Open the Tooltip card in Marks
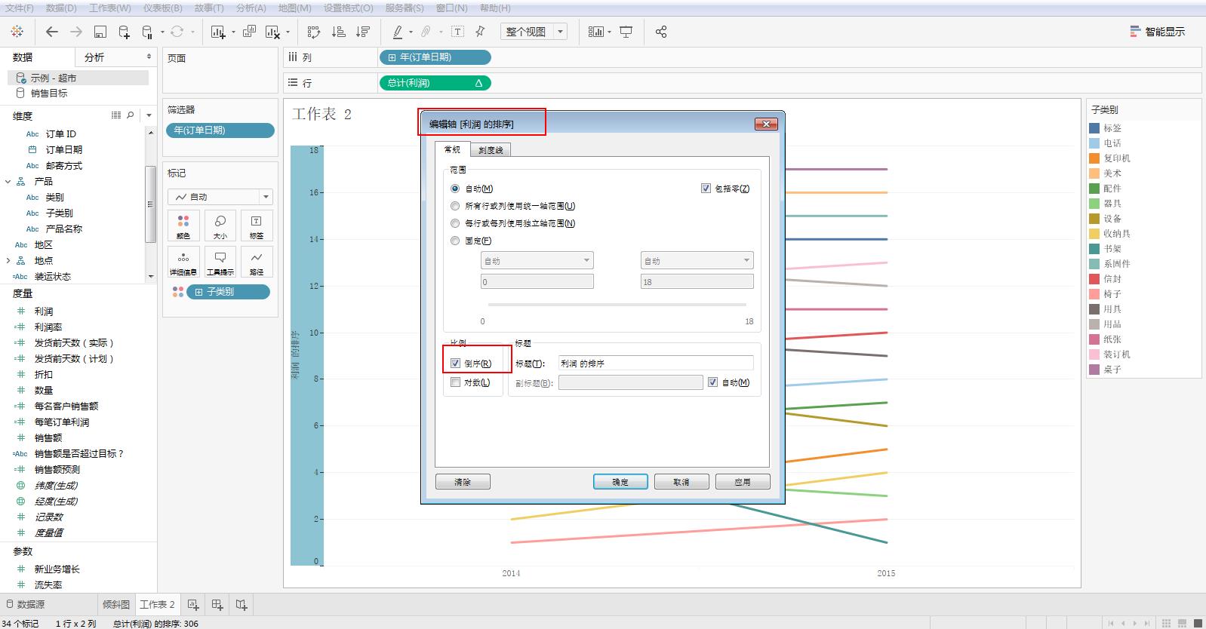 point(220,262)
